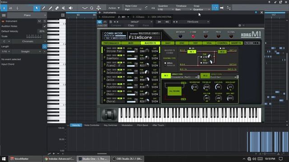
Task: Open volume icon in system tray
Action: pos(254,159)
